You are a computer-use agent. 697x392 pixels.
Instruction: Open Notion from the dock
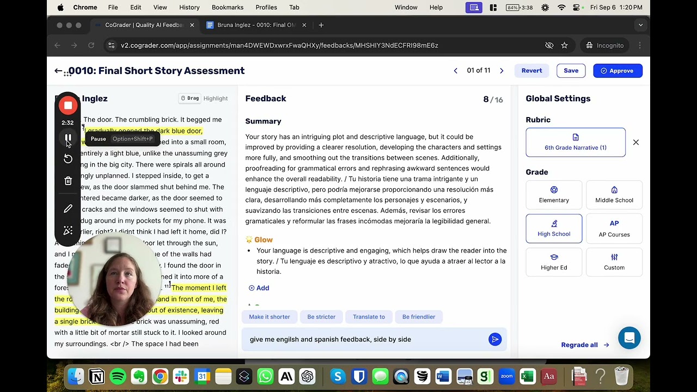96,376
